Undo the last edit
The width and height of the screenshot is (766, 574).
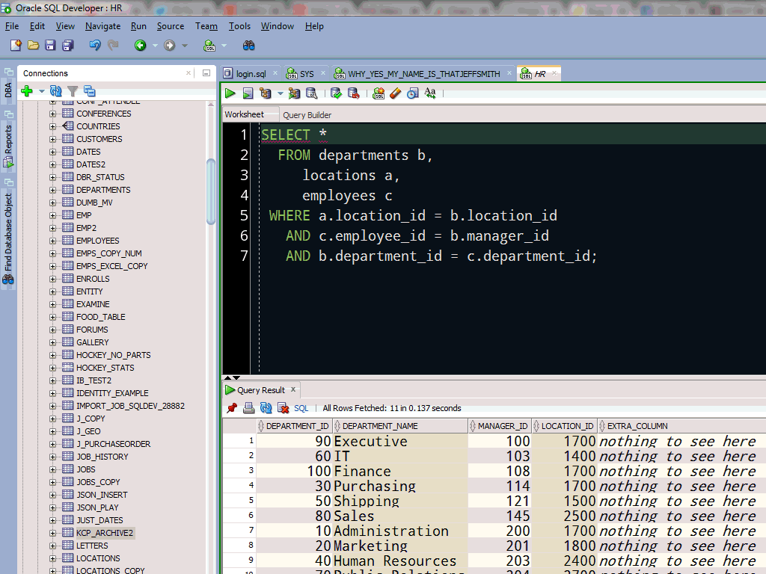[95, 46]
